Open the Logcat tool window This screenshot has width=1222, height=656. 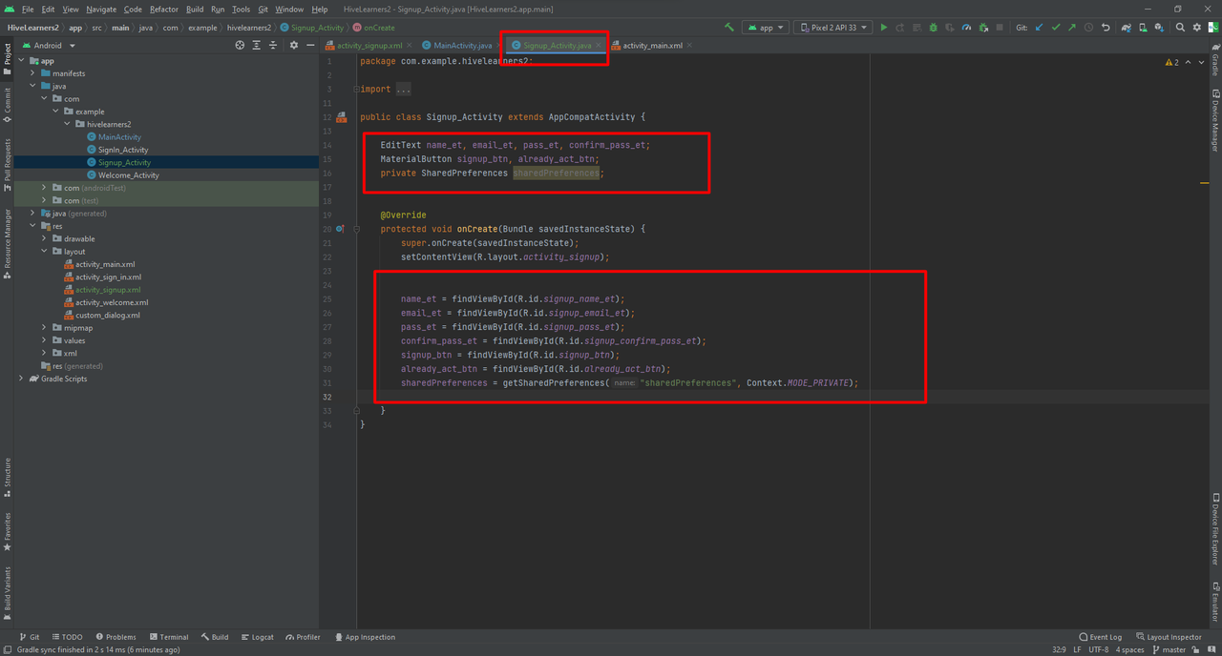pyautogui.click(x=257, y=637)
